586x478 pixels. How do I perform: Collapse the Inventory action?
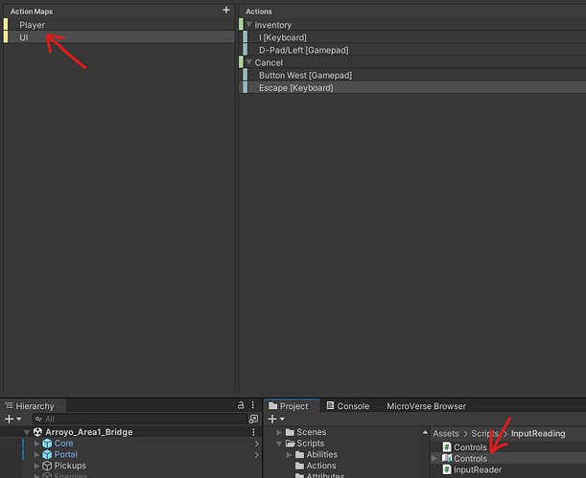coord(249,25)
